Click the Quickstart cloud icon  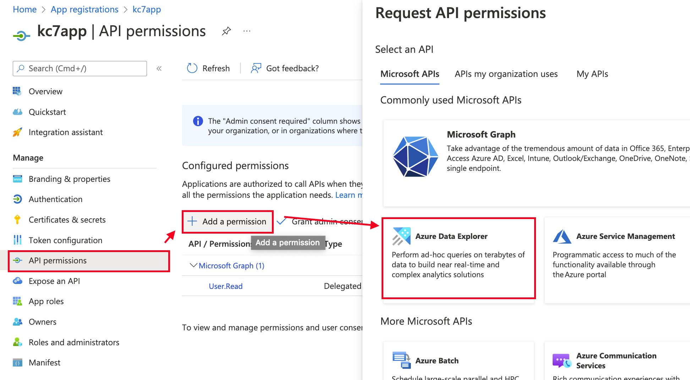17,112
